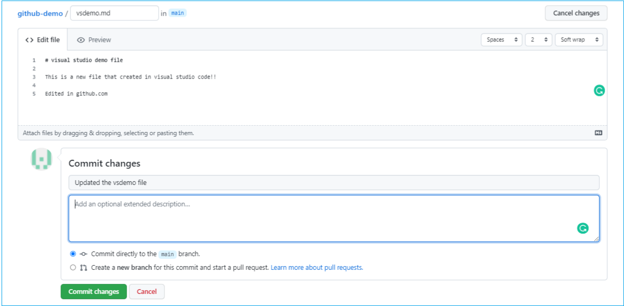Viewport: 624px width, 306px height.
Task: Click the line 3 text about visual studio code
Action: pos(131,77)
